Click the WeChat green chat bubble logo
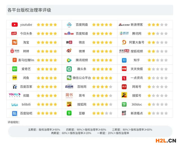 pos(69,78)
